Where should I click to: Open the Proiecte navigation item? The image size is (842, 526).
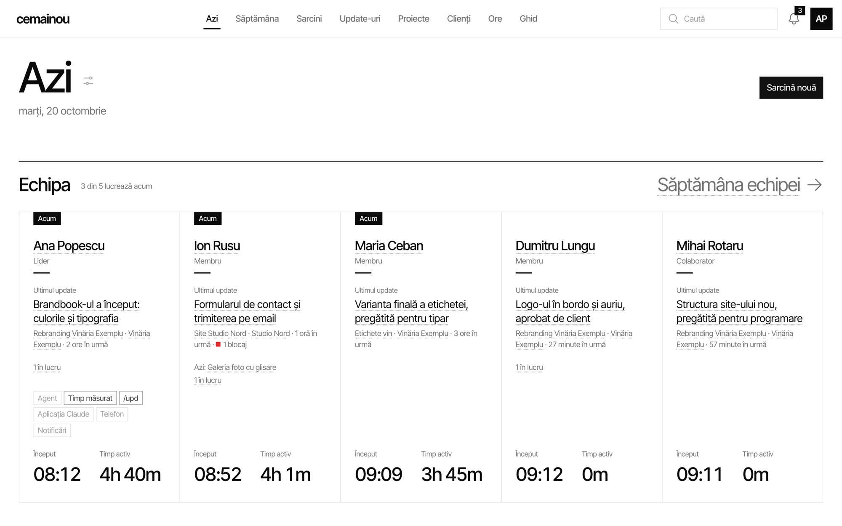pos(413,19)
